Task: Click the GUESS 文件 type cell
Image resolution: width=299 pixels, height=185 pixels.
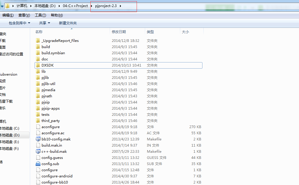Action: [157, 157]
